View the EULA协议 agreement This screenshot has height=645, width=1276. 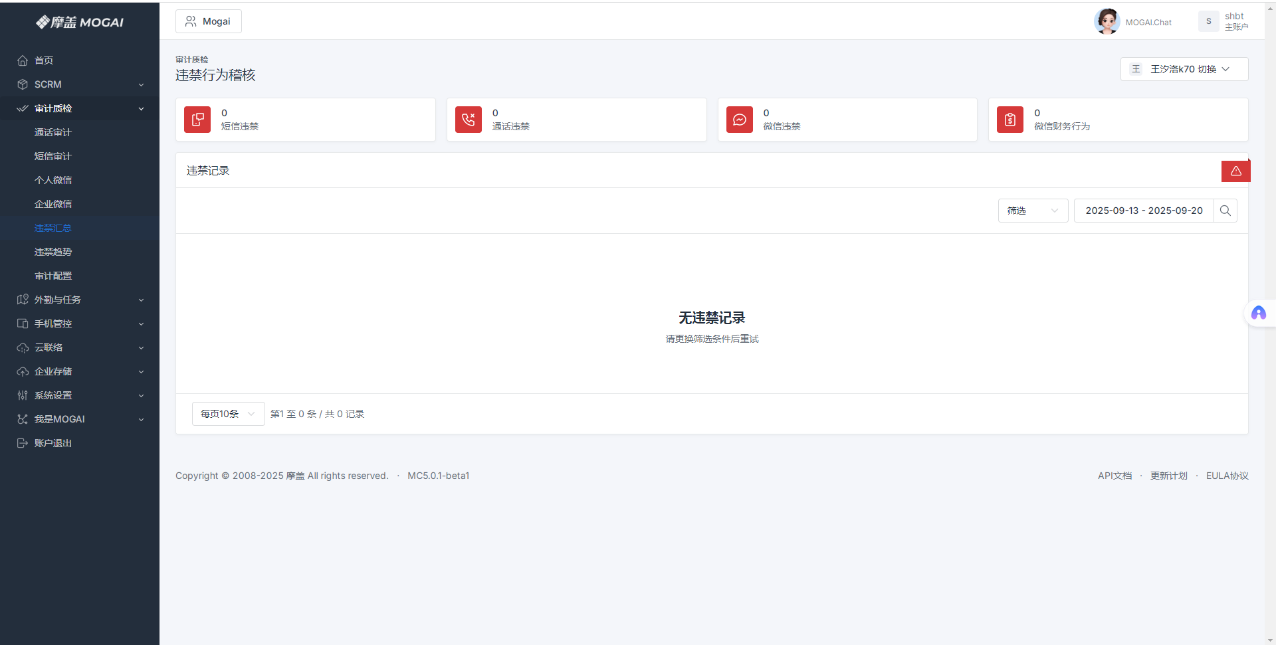click(1227, 476)
